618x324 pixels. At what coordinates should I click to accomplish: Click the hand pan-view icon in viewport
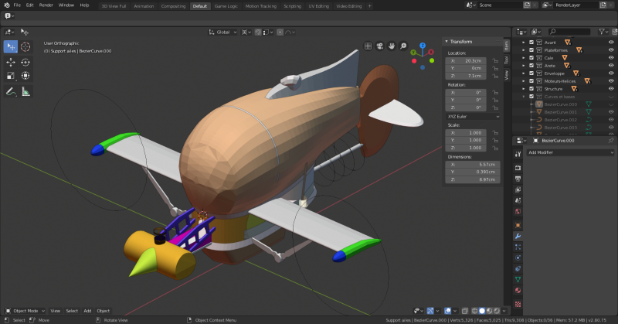click(x=392, y=46)
